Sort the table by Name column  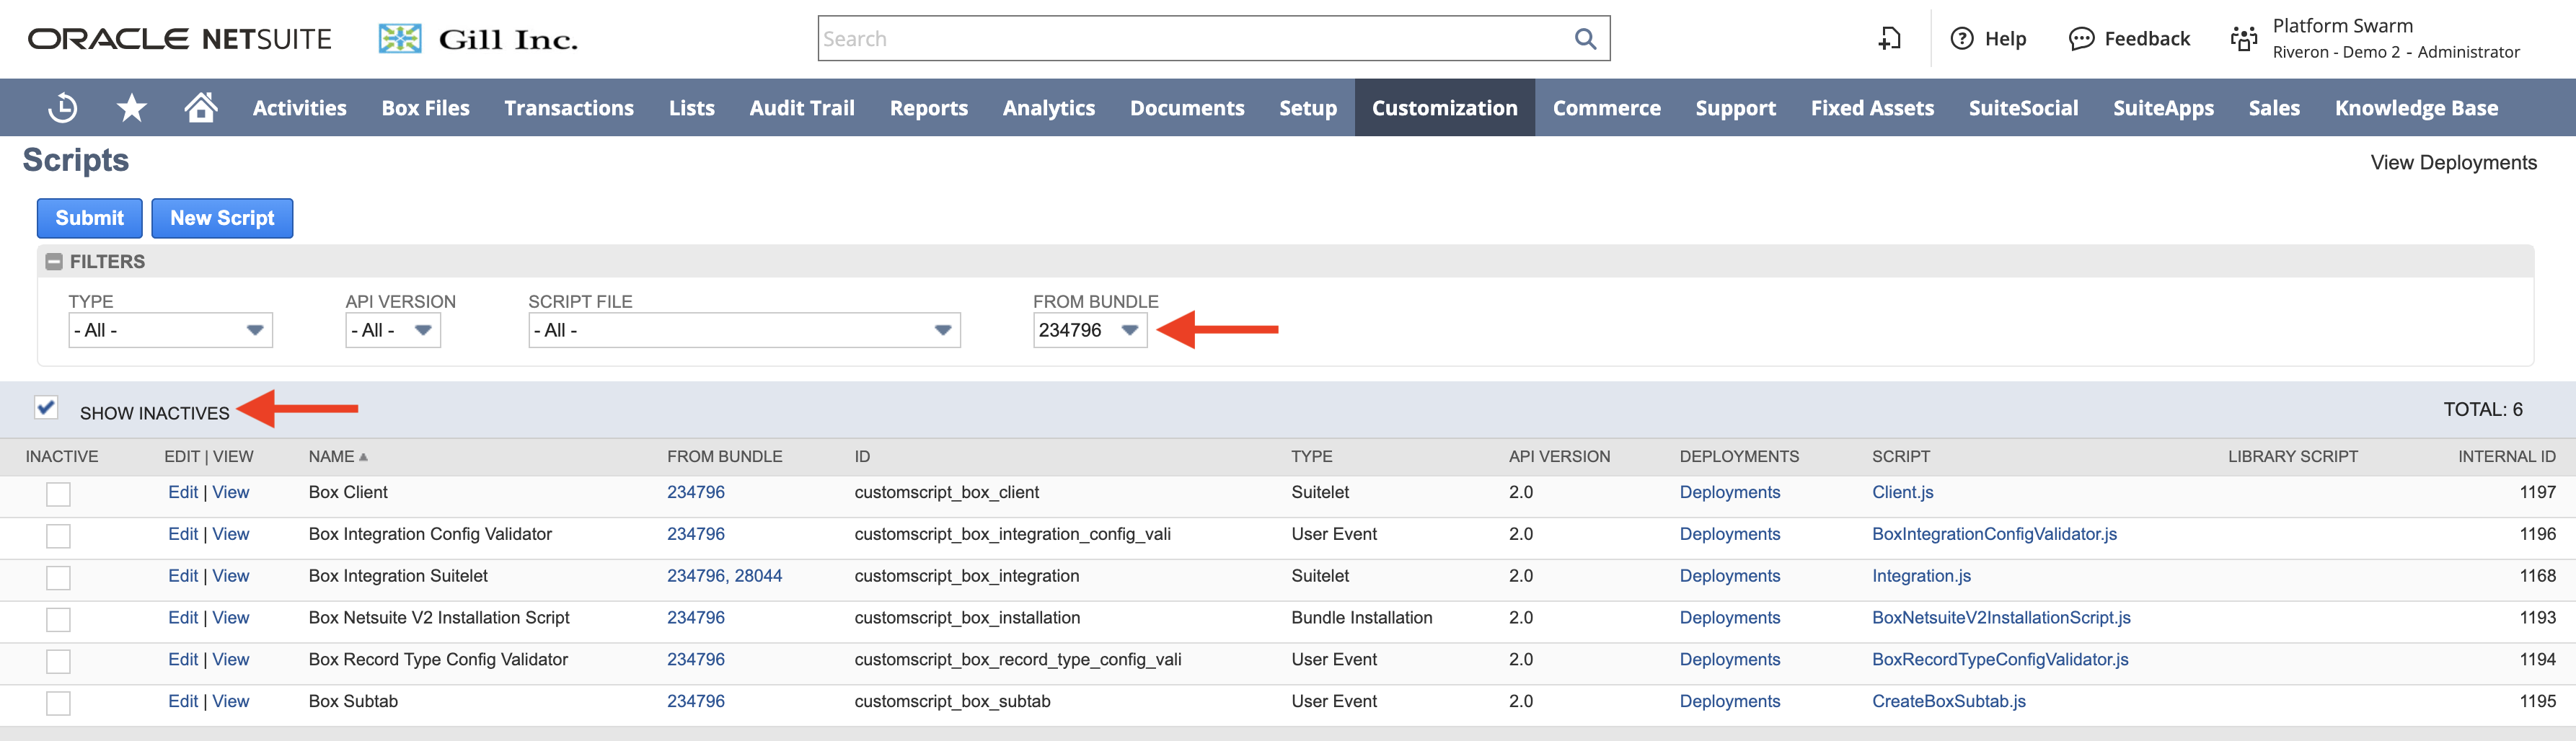coord(338,457)
